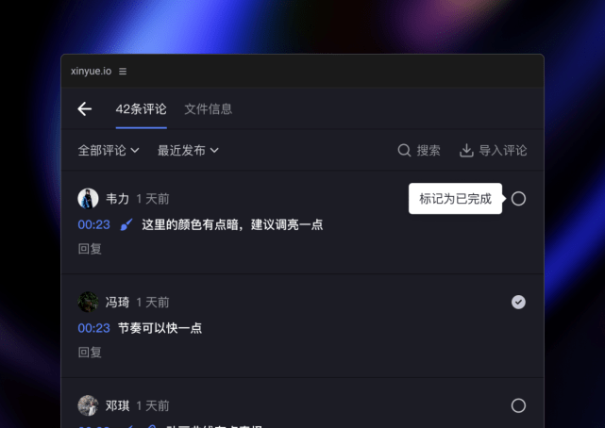This screenshot has width=605, height=428.
Task: Click the brush annotation icon in 韦力's comment
Action: coord(126,224)
